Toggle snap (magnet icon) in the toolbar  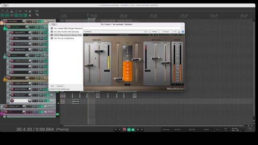pos(25,15)
